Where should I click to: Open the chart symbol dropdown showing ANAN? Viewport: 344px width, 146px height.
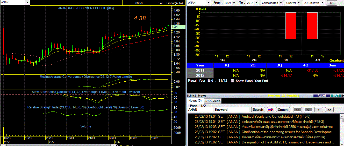coord(27,2)
